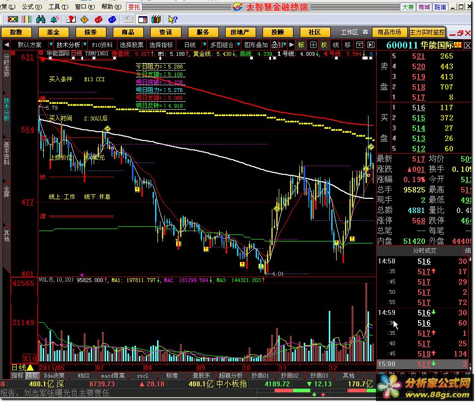
Task: Open the books library icon
Action: pos(157,20)
